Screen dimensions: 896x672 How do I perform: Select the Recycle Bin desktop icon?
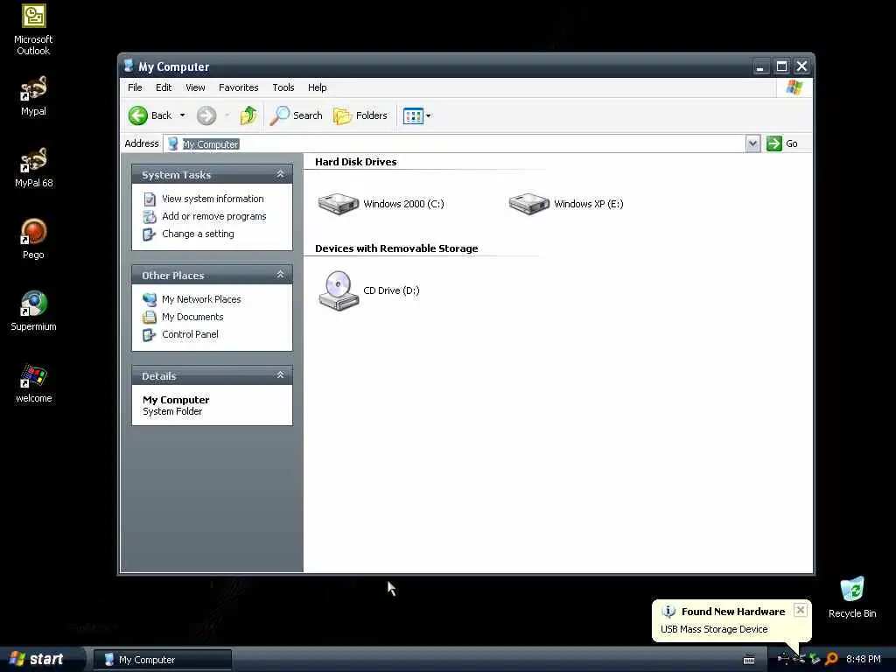pos(852,598)
